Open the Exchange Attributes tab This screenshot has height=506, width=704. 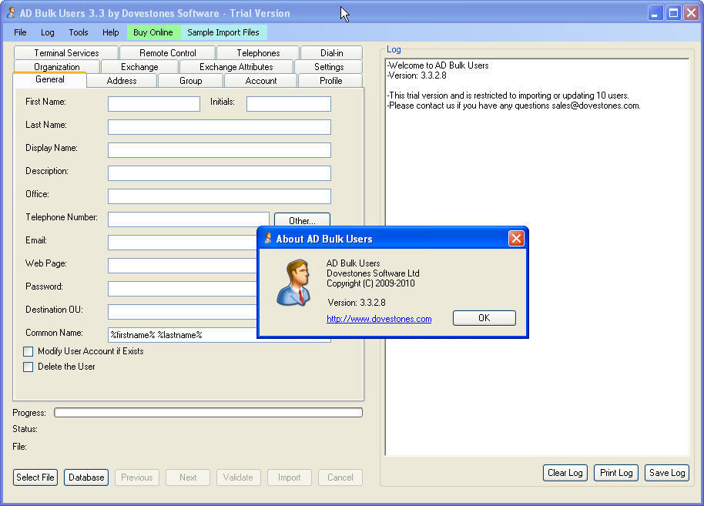[236, 66]
